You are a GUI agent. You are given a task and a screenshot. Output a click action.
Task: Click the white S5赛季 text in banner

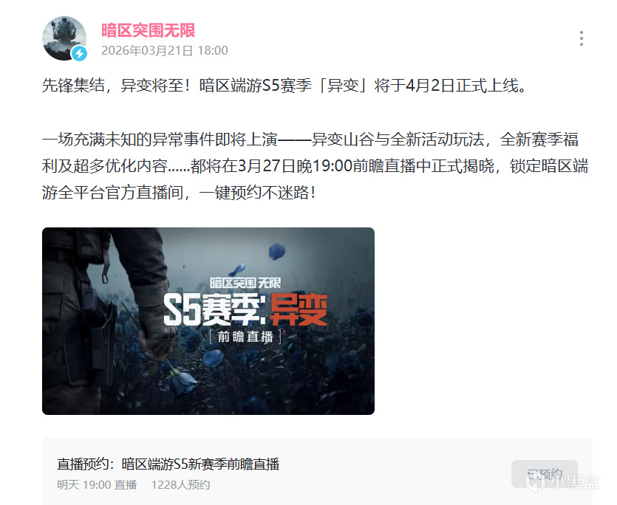click(214, 310)
